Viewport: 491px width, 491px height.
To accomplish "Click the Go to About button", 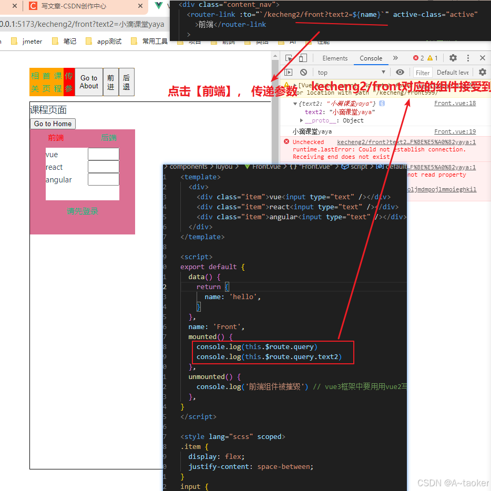I will [89, 82].
